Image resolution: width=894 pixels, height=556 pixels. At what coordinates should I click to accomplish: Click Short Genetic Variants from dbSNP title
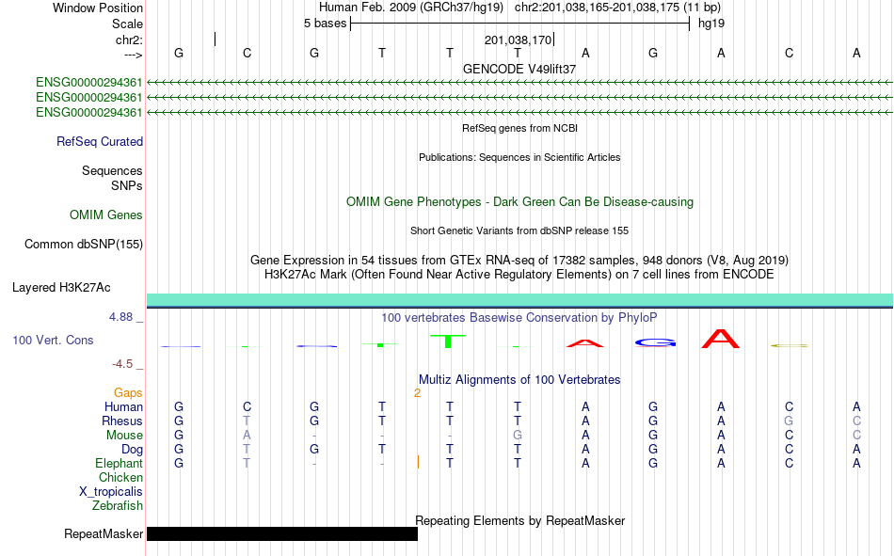coord(519,230)
